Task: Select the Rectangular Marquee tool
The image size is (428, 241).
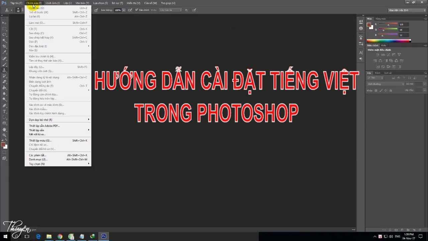Action: [5, 28]
